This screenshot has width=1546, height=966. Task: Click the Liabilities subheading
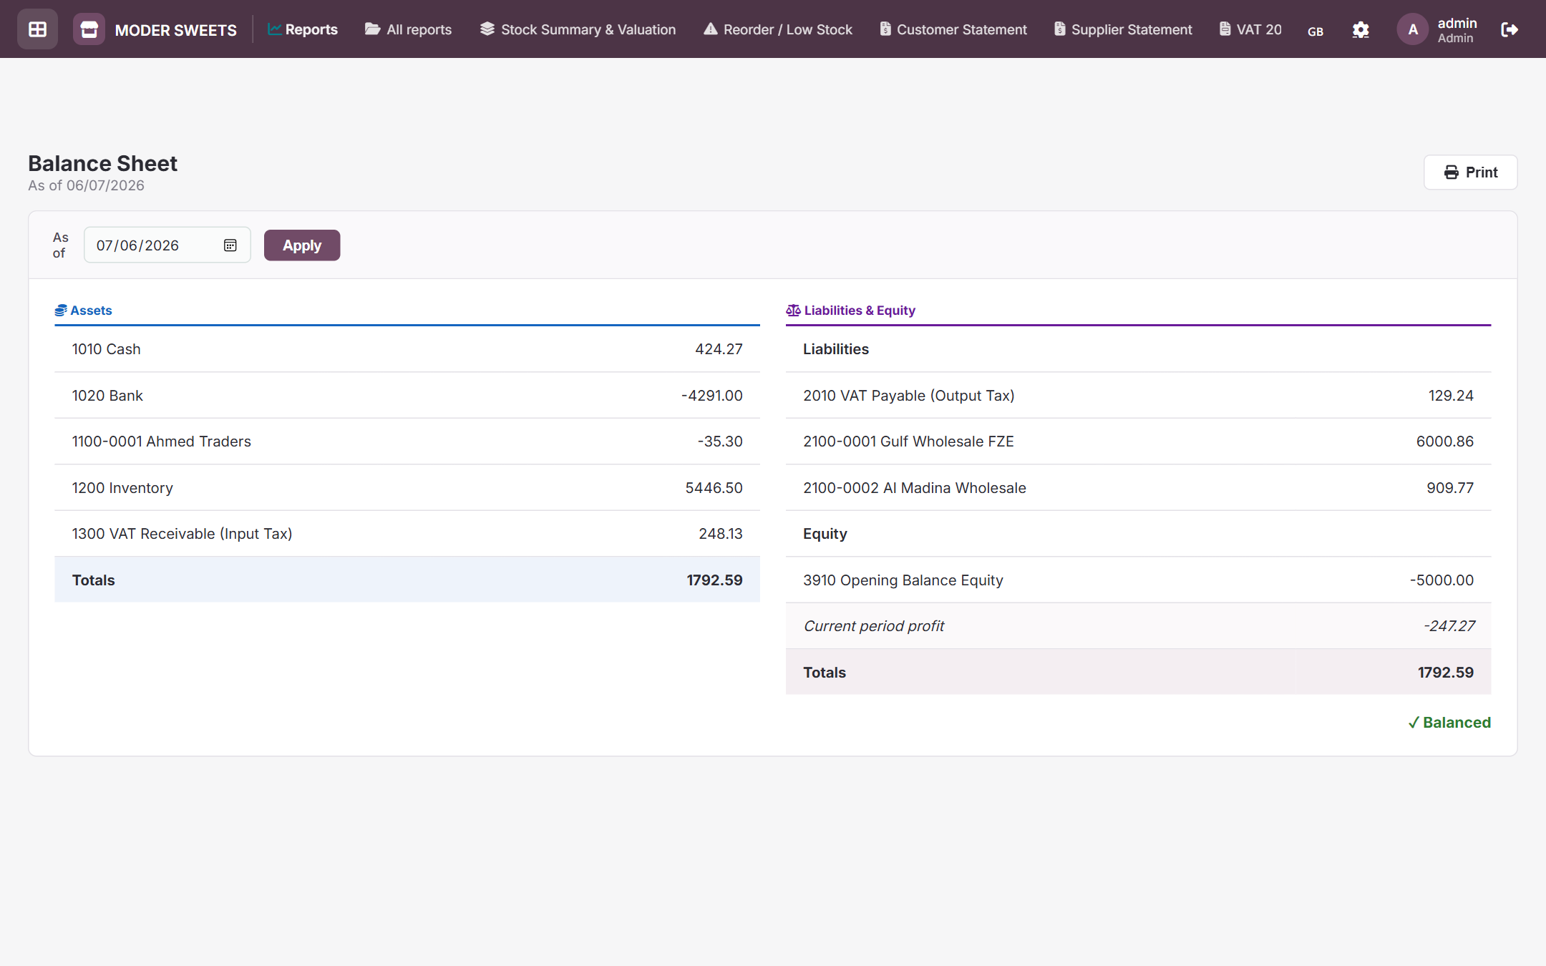836,349
